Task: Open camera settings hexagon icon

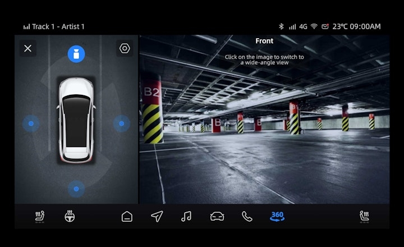Action: pyautogui.click(x=125, y=48)
